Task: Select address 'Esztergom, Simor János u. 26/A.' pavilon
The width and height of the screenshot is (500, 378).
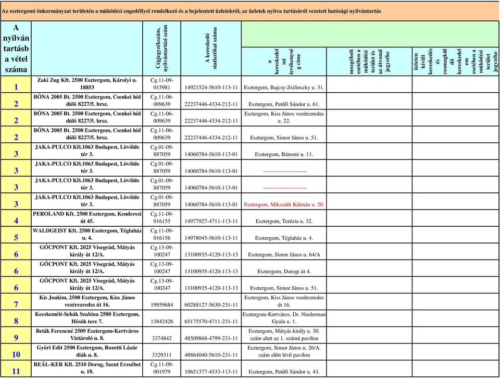Action: tap(284, 351)
